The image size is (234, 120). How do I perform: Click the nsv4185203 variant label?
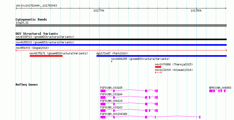[x=45, y=42]
